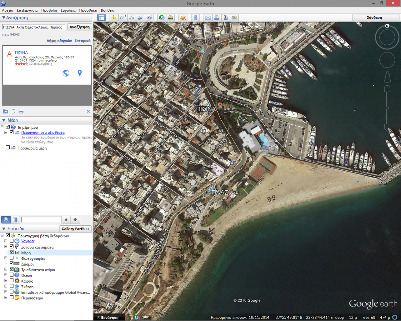Click the Αναζήτηση search button

80,27
